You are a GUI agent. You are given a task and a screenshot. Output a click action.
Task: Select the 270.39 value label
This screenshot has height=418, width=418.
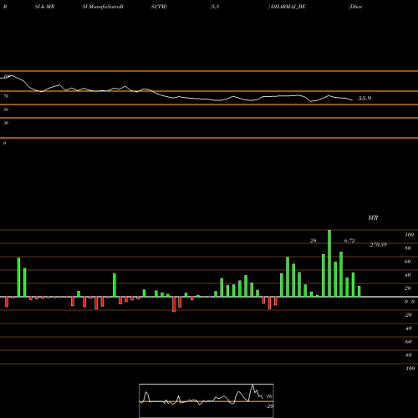pos(378,245)
